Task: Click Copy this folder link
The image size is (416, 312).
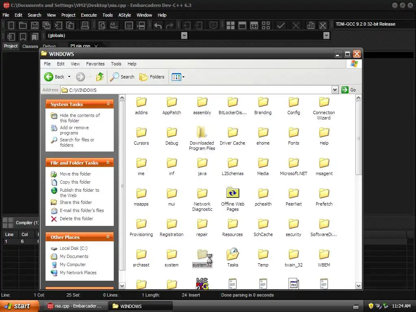Action: 75,182
